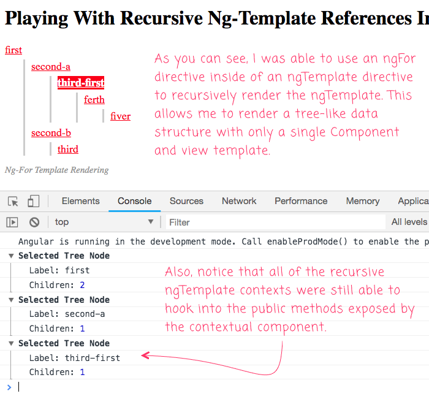Open the Performance tab
The width and height of the screenshot is (429, 399).
(301, 201)
